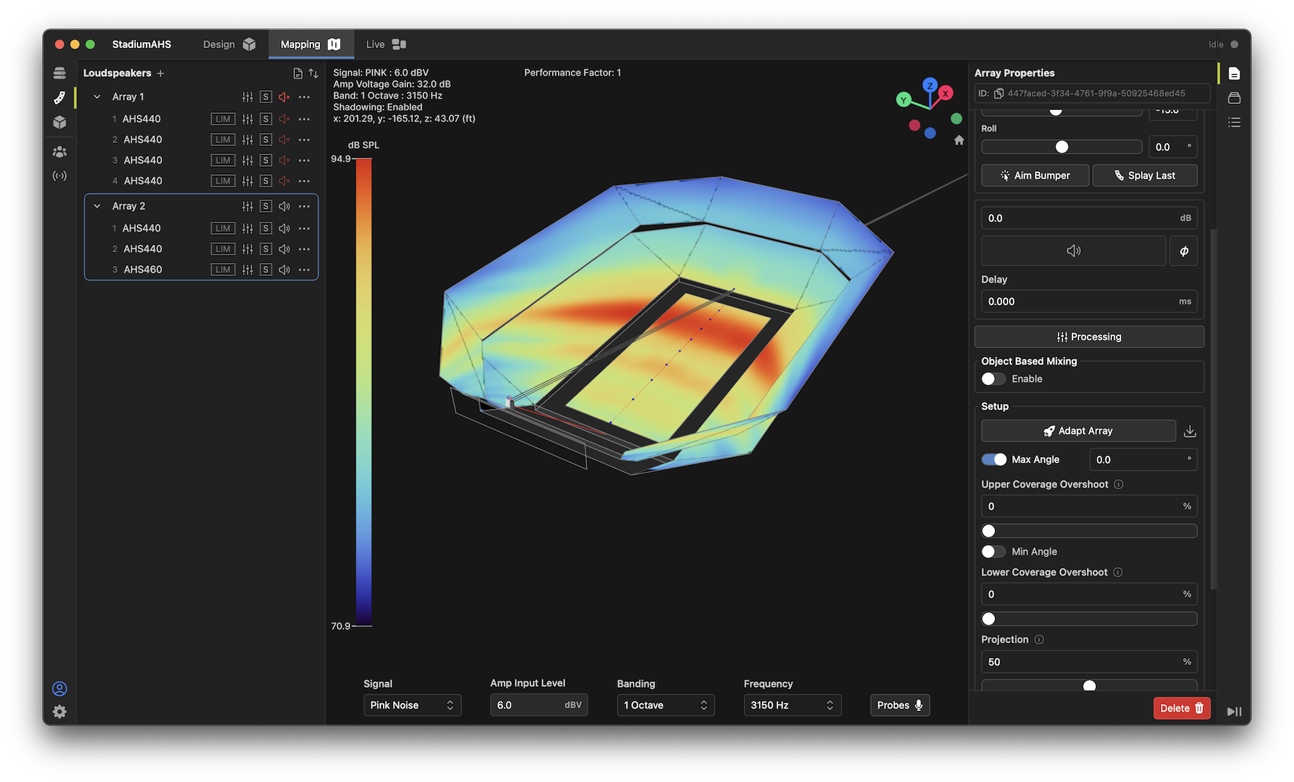Viewport: 1294px width, 782px height.
Task: Click the home view reset icon
Action: tap(958, 141)
